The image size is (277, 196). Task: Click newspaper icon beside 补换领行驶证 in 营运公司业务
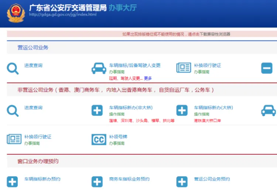[184, 68]
